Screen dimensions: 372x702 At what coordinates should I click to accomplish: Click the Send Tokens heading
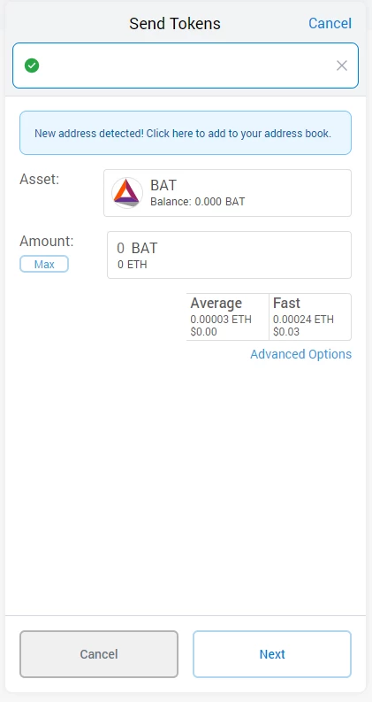pyautogui.click(x=175, y=23)
